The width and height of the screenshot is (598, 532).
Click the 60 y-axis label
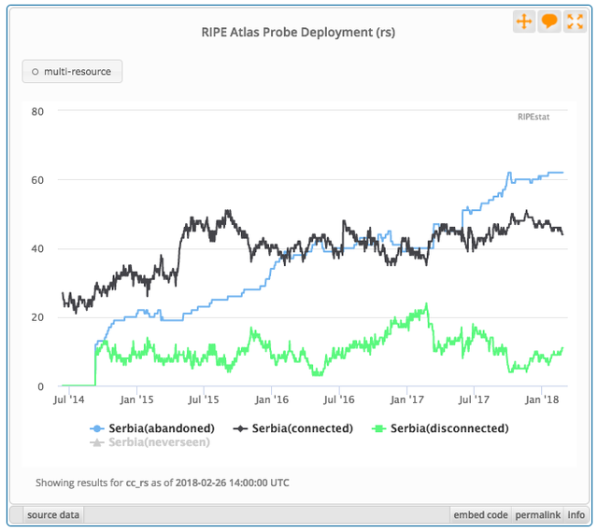coord(37,180)
